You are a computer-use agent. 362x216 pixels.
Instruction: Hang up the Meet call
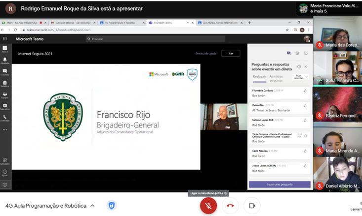(230, 206)
